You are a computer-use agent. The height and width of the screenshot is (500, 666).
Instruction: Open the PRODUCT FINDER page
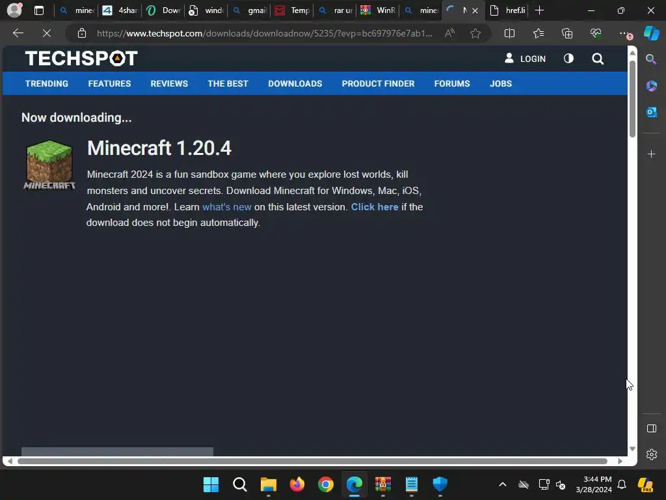pyautogui.click(x=378, y=84)
